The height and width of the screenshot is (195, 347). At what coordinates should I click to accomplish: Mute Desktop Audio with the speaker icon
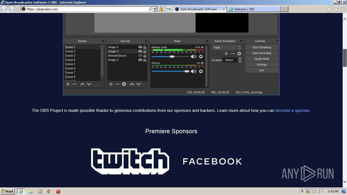pos(194,57)
